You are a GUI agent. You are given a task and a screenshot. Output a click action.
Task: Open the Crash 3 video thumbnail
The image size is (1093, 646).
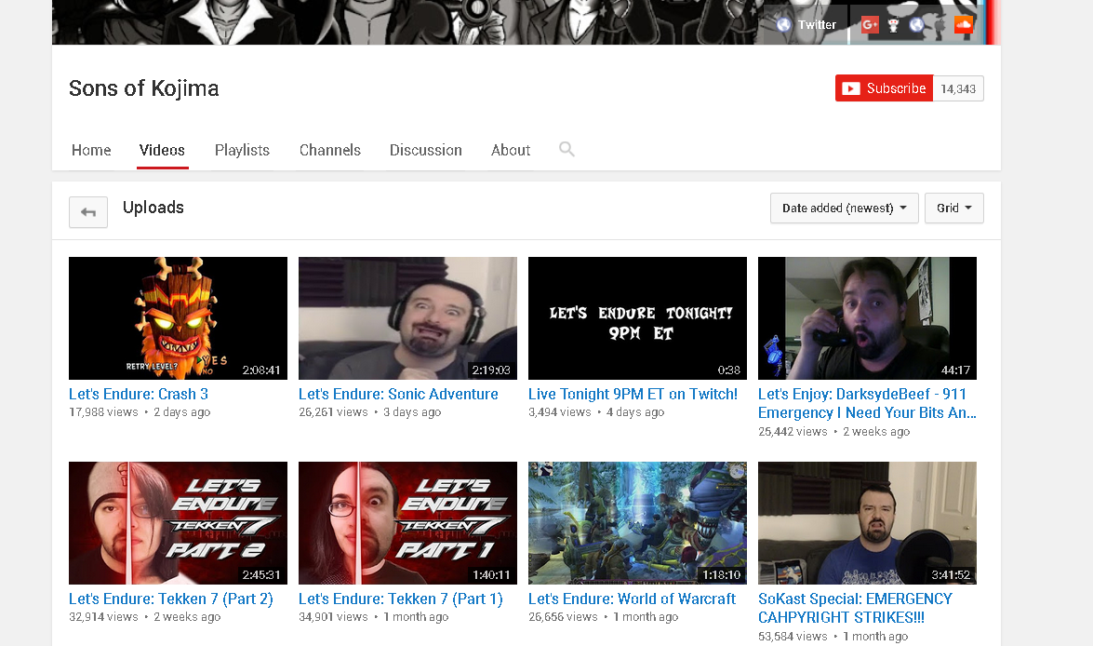click(178, 318)
